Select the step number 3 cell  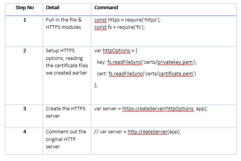click(x=25, y=109)
